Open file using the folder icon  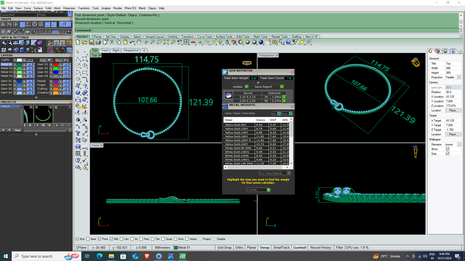click(85, 42)
